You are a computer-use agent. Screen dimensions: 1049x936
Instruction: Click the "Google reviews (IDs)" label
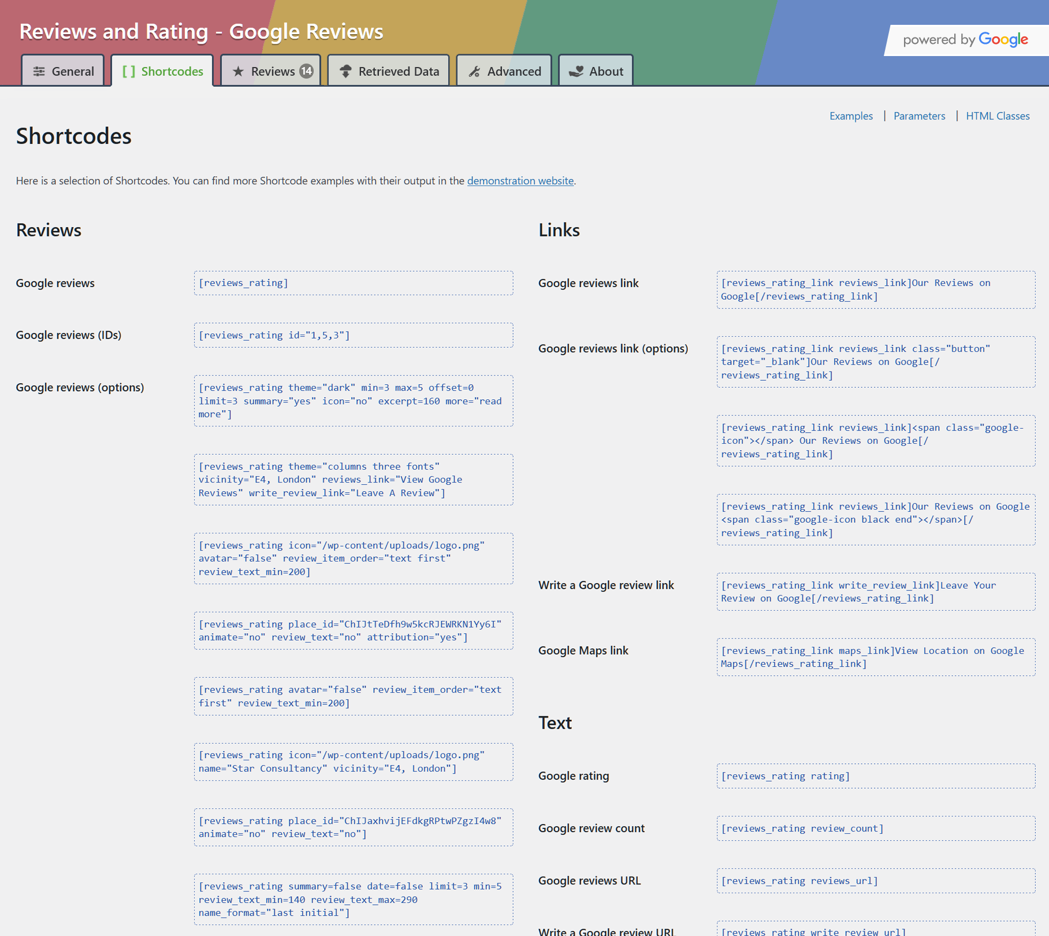(x=69, y=335)
